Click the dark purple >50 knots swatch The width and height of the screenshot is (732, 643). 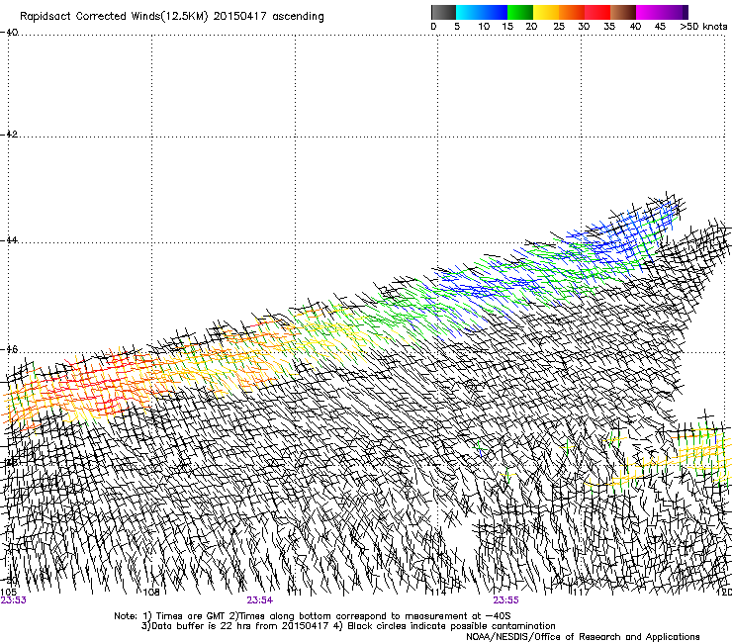coord(686,12)
